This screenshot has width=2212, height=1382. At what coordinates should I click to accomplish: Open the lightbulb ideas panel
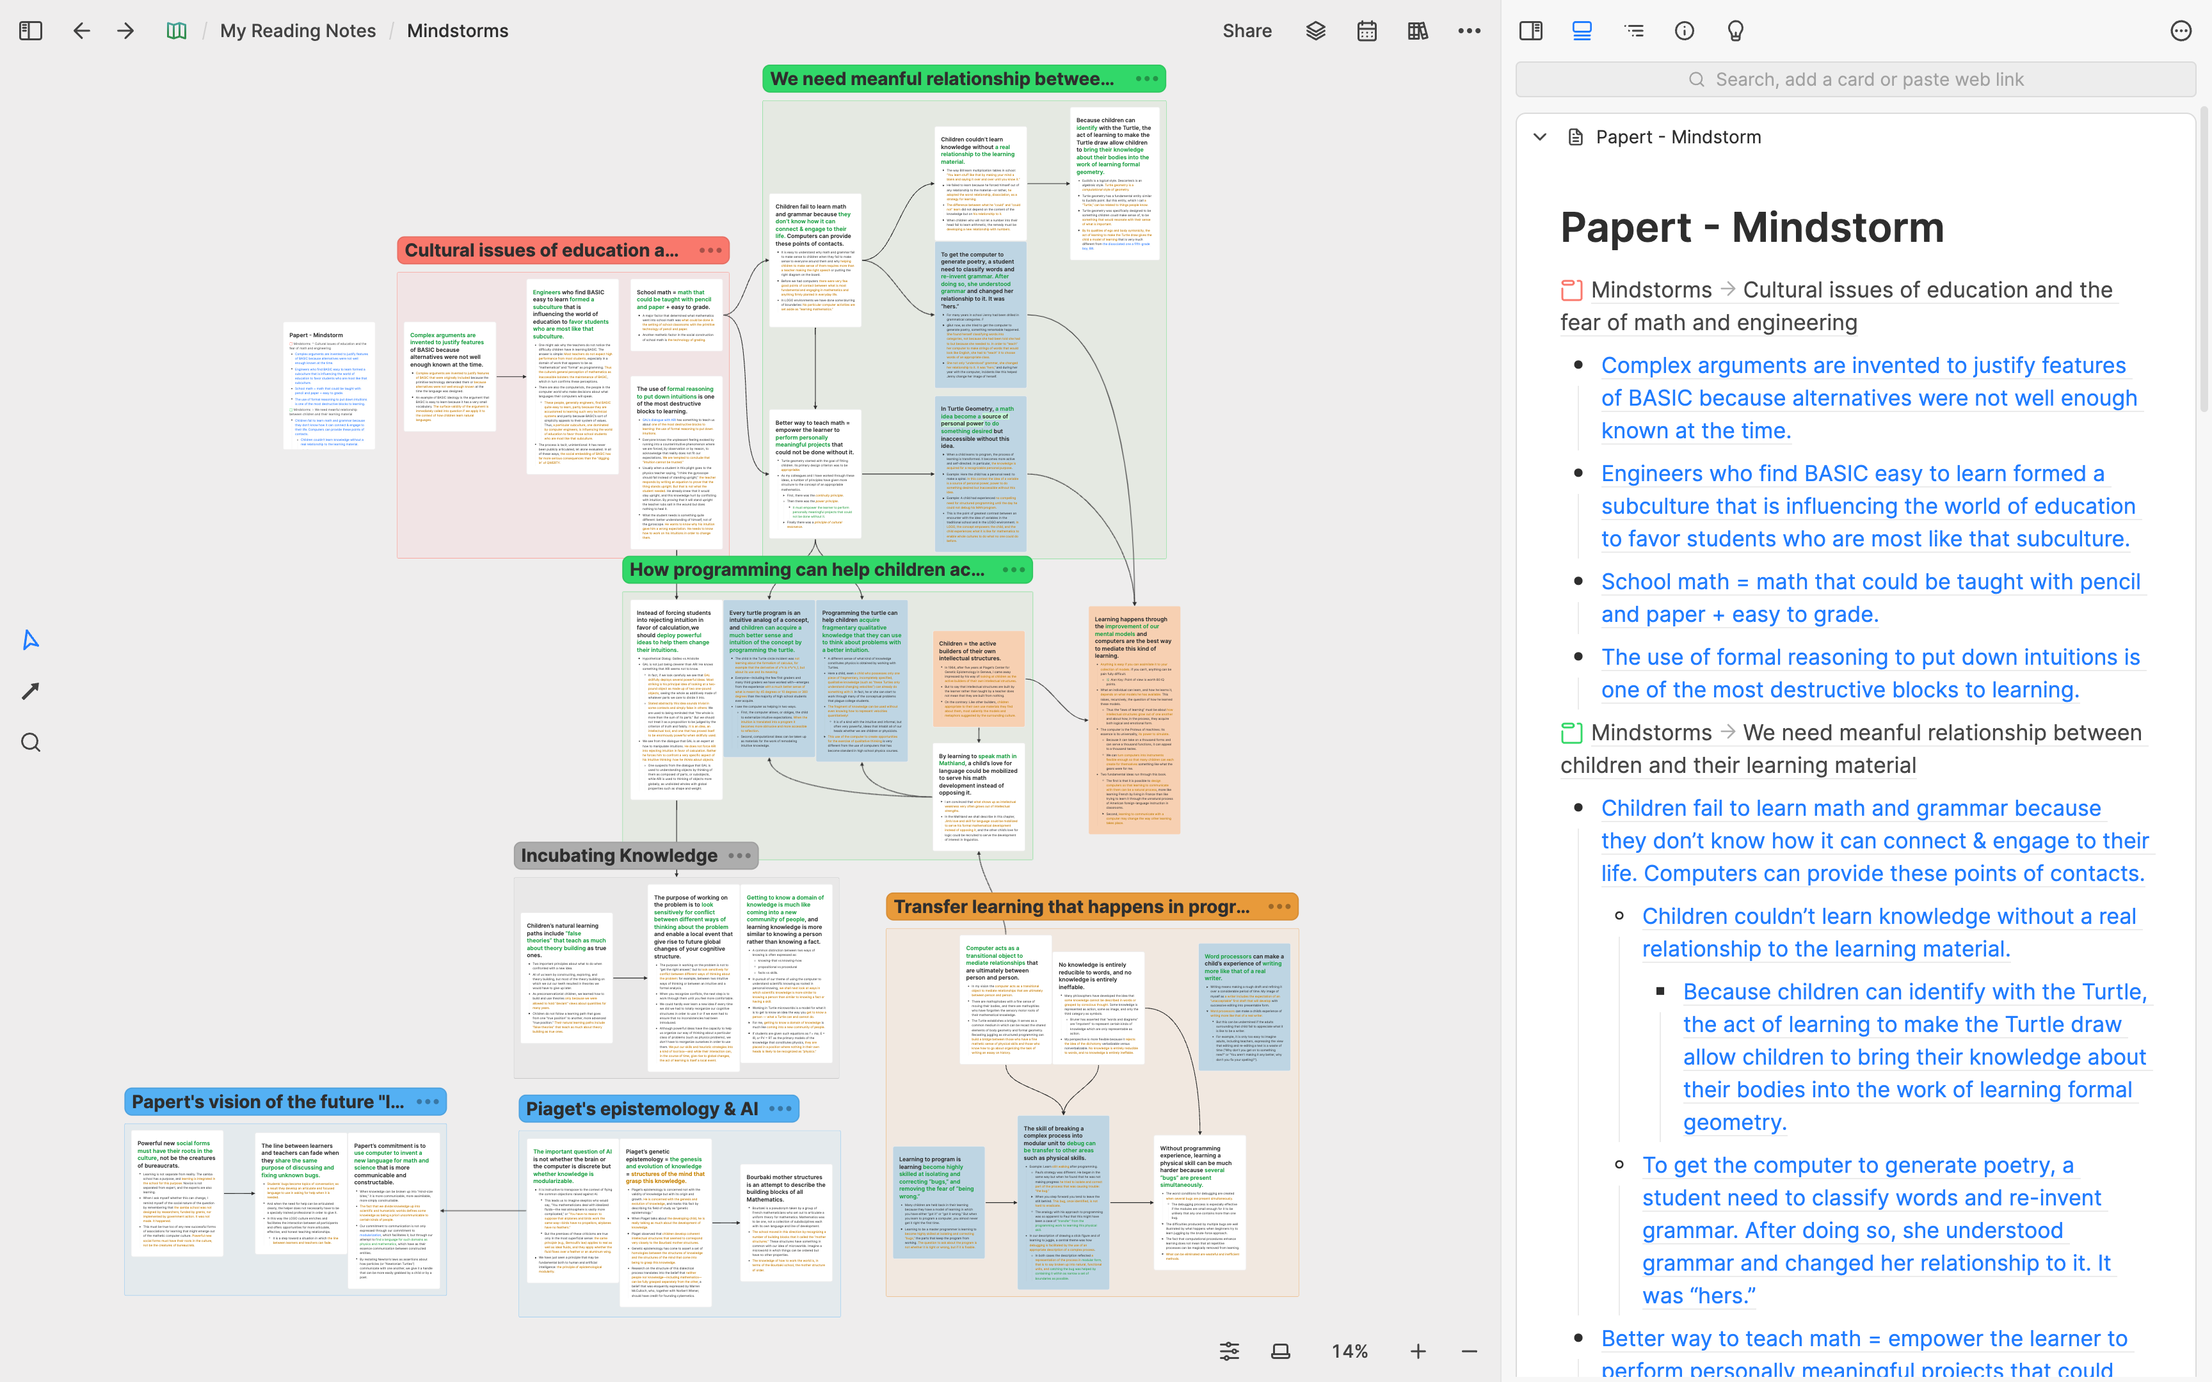(x=1735, y=31)
